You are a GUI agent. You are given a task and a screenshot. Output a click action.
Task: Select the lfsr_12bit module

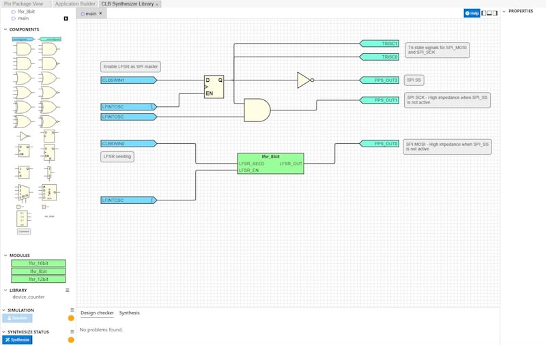(38, 280)
